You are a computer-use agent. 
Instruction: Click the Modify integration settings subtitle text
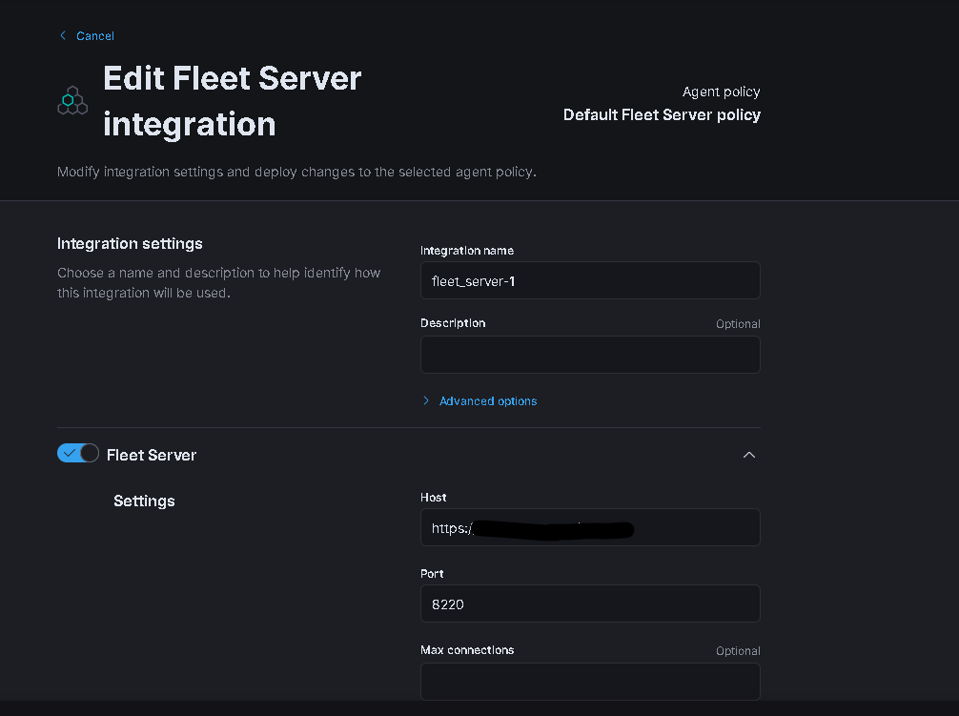(x=296, y=173)
